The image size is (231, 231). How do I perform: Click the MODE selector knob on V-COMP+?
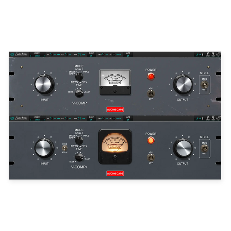79,141
